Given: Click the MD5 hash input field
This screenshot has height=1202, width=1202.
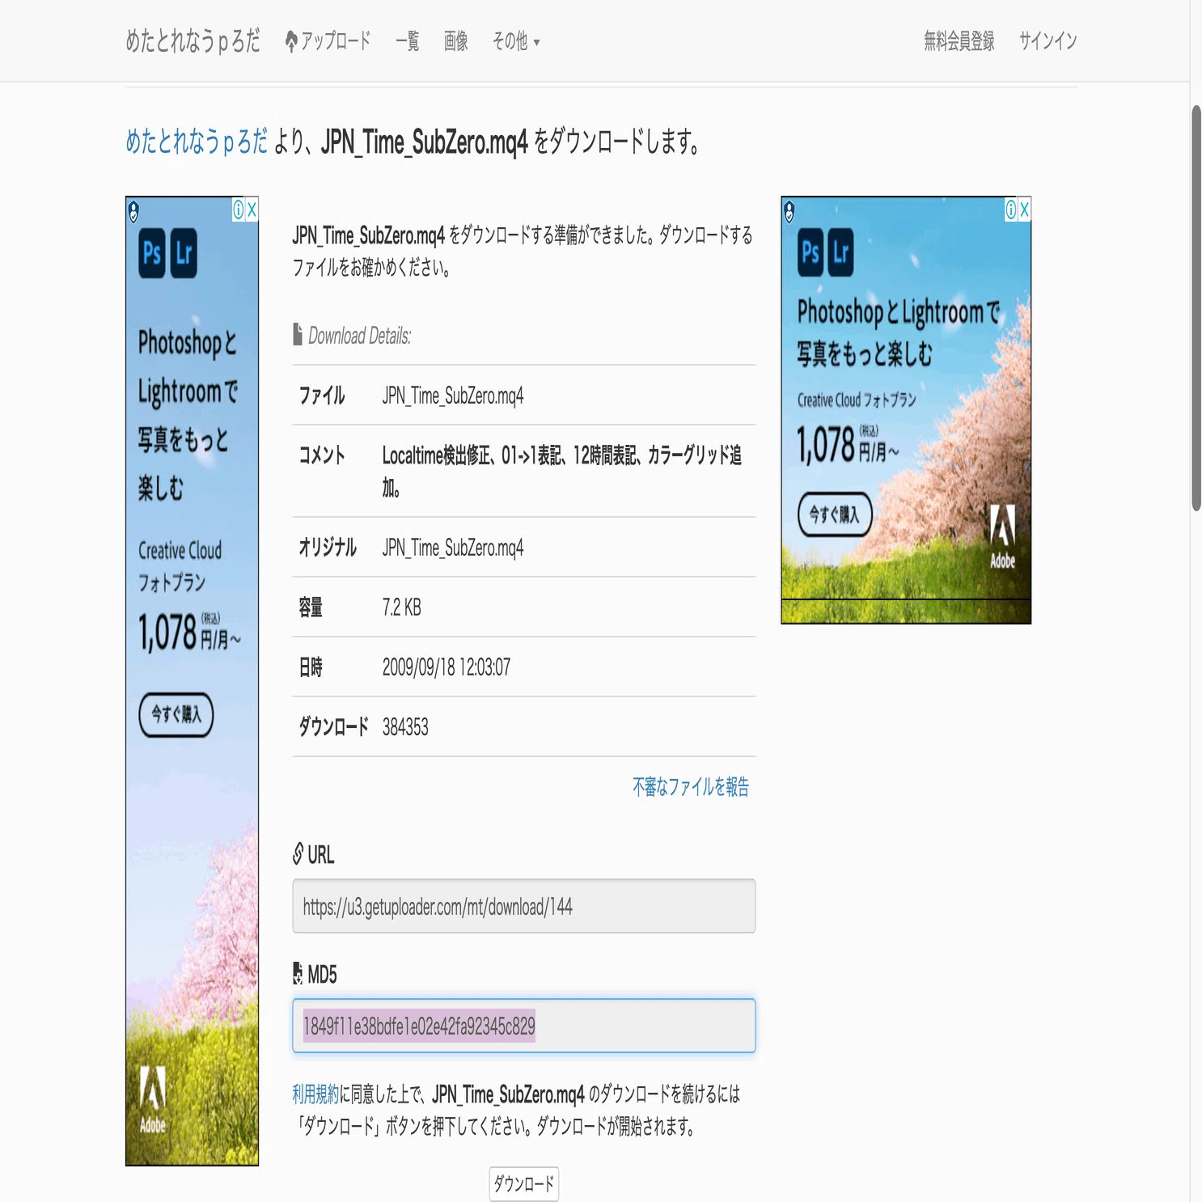Looking at the screenshot, I should click(524, 1026).
